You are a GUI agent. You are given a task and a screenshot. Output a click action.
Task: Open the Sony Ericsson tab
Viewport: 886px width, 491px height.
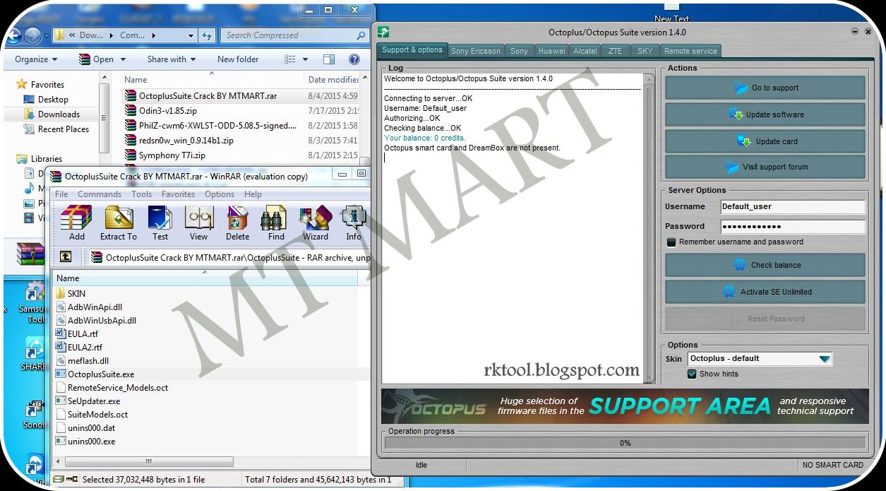point(476,51)
